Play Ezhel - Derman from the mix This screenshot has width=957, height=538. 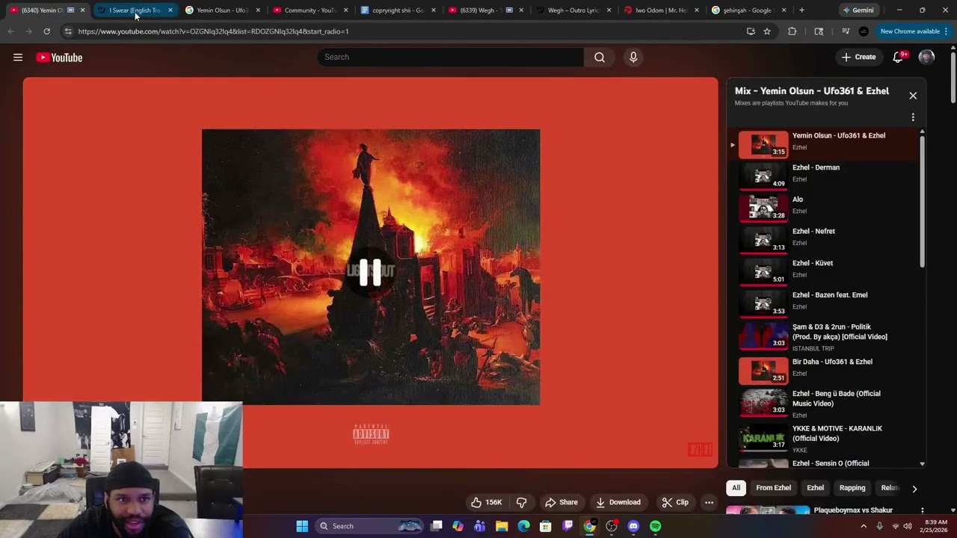(822, 176)
